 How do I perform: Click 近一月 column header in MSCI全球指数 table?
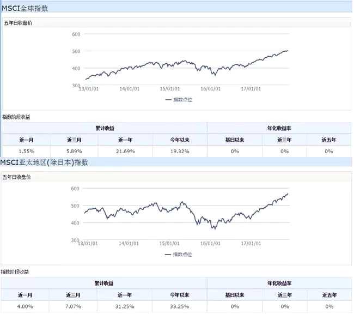[x=27, y=140]
